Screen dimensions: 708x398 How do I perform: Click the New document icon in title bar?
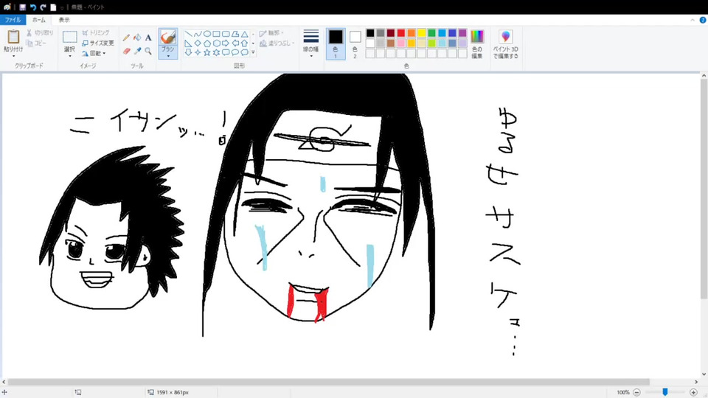click(53, 7)
